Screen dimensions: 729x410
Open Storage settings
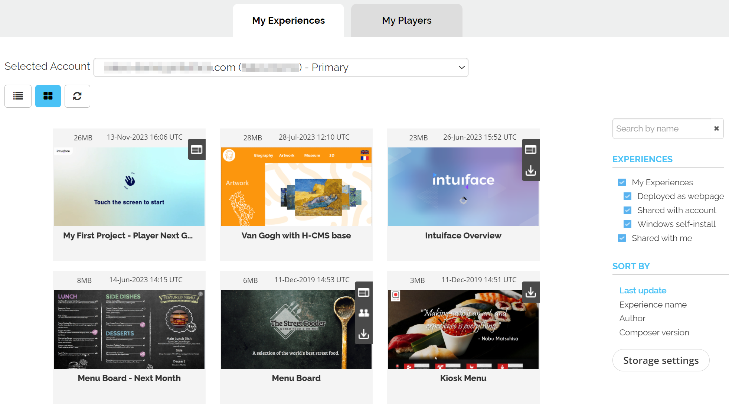tap(661, 360)
